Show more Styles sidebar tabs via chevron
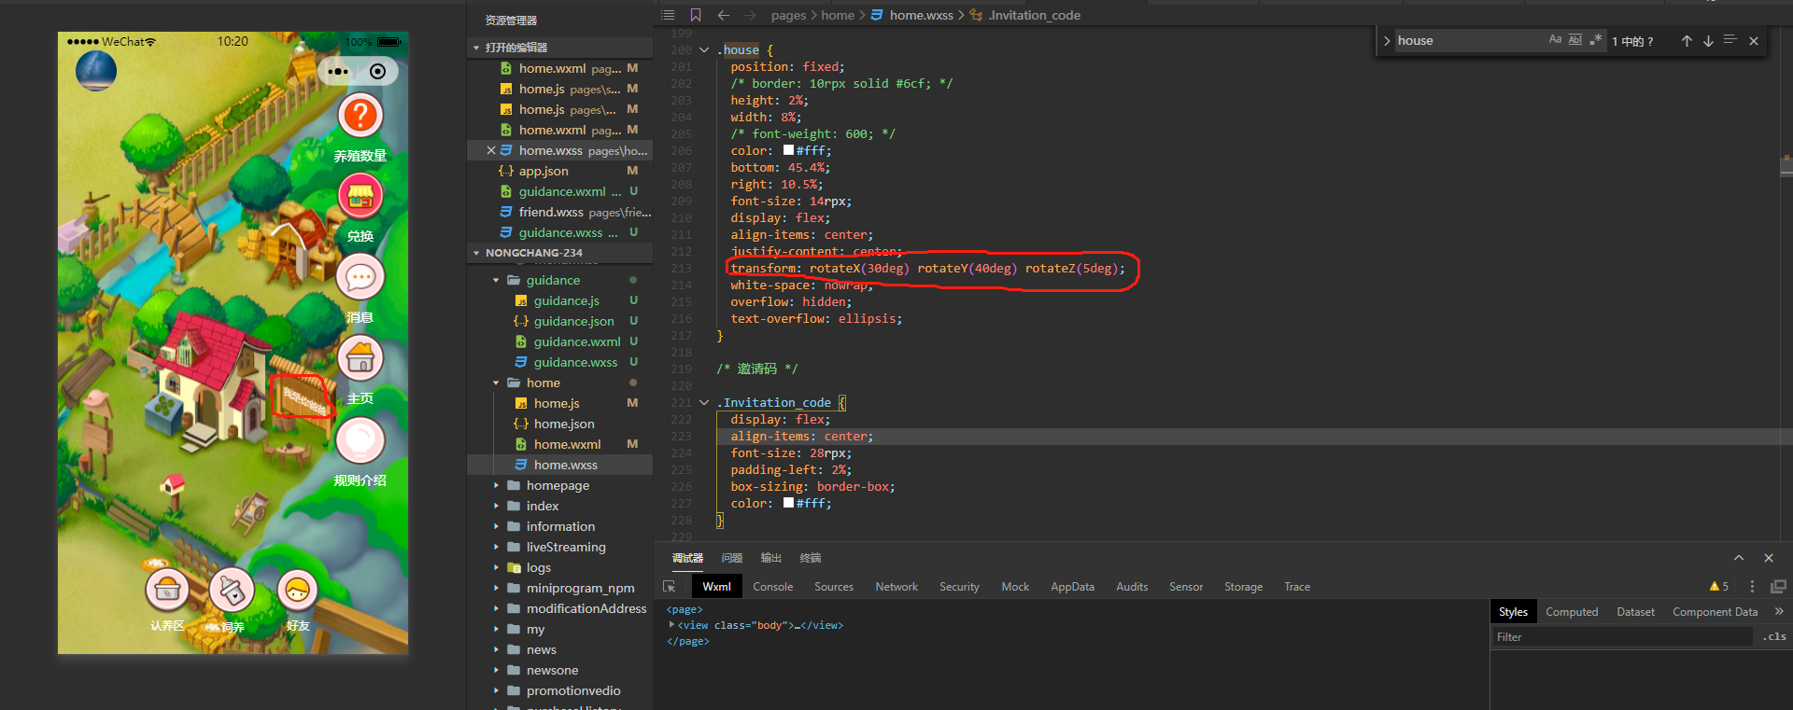1793x710 pixels. tap(1779, 612)
